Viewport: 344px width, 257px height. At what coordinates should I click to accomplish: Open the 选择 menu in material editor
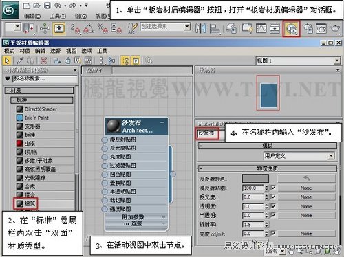point(55,51)
